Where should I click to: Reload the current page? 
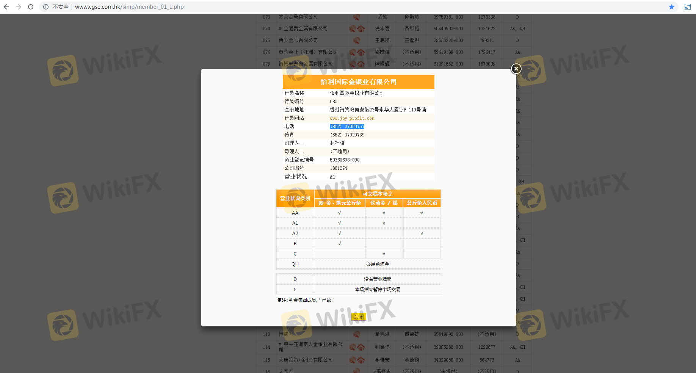pyautogui.click(x=31, y=7)
